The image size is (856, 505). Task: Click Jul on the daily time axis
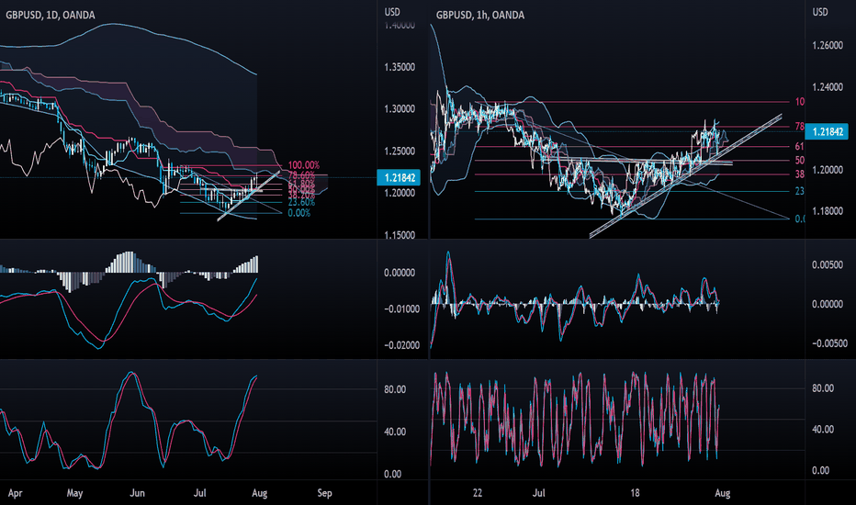coord(200,493)
